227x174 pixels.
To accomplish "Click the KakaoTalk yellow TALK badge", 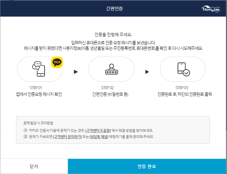I will 57,62.
